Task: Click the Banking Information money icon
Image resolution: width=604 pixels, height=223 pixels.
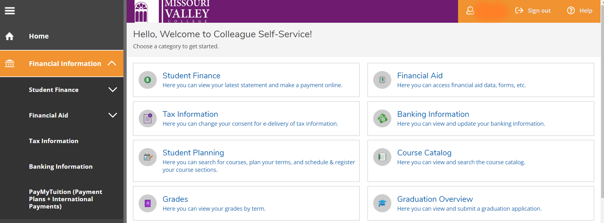Action: point(382,118)
